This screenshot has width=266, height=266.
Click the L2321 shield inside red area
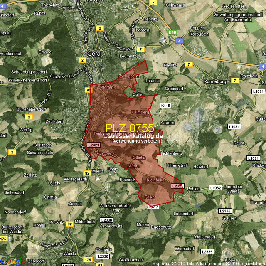coord(94,145)
